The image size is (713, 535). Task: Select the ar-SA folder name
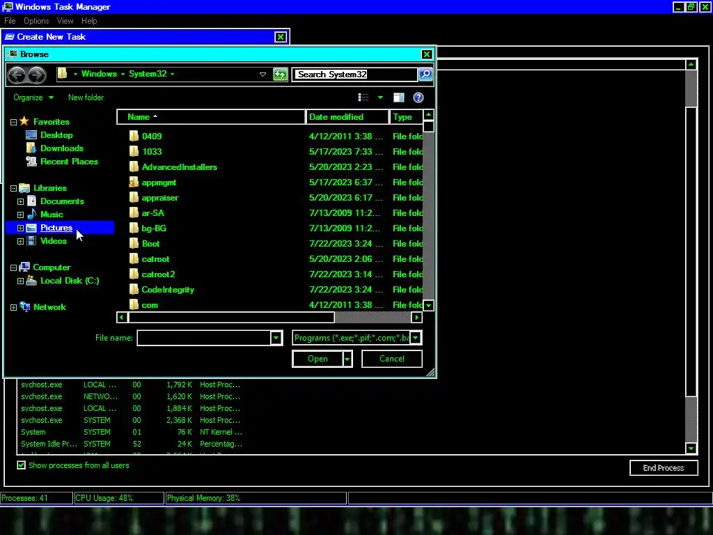152,213
